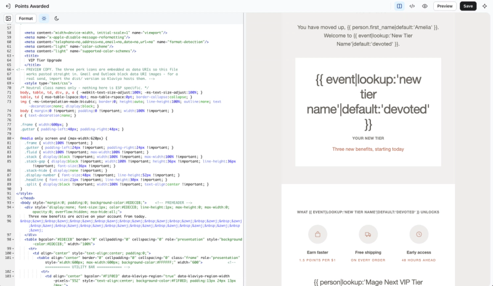Collapse the @media block fold arrow at line 80

[x=13, y=138]
